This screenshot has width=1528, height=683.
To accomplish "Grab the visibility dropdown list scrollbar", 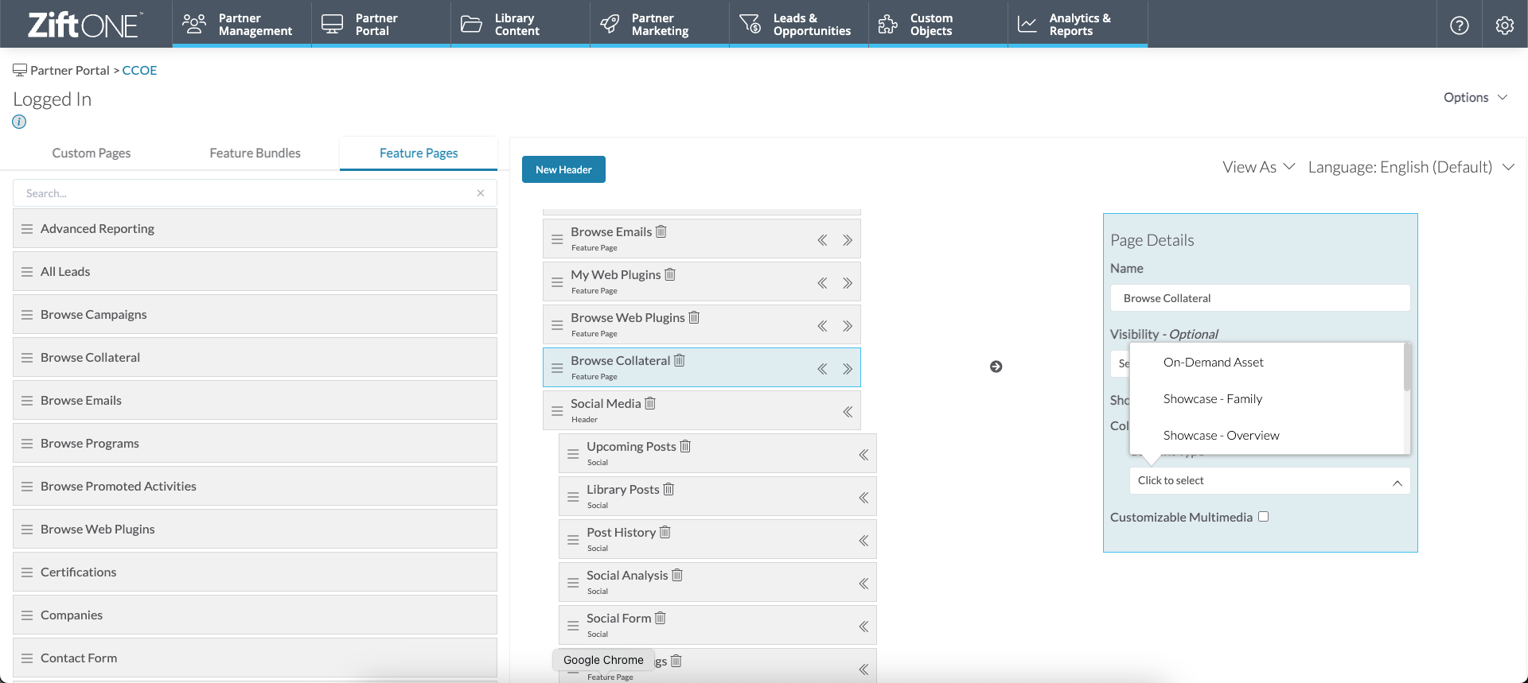I will coord(1407,367).
